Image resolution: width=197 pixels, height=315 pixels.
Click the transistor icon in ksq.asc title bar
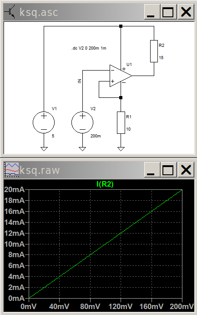pos(10,12)
